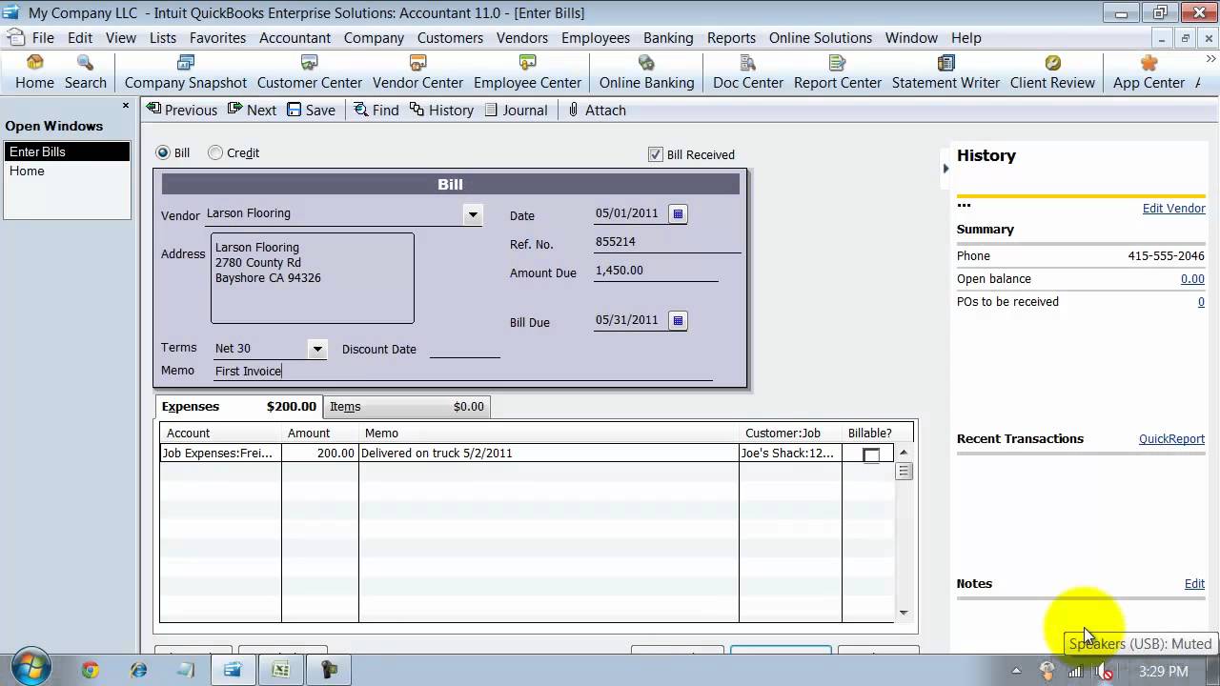Open the Customer Center
Screen dimensions: 1220x686
[309, 73]
